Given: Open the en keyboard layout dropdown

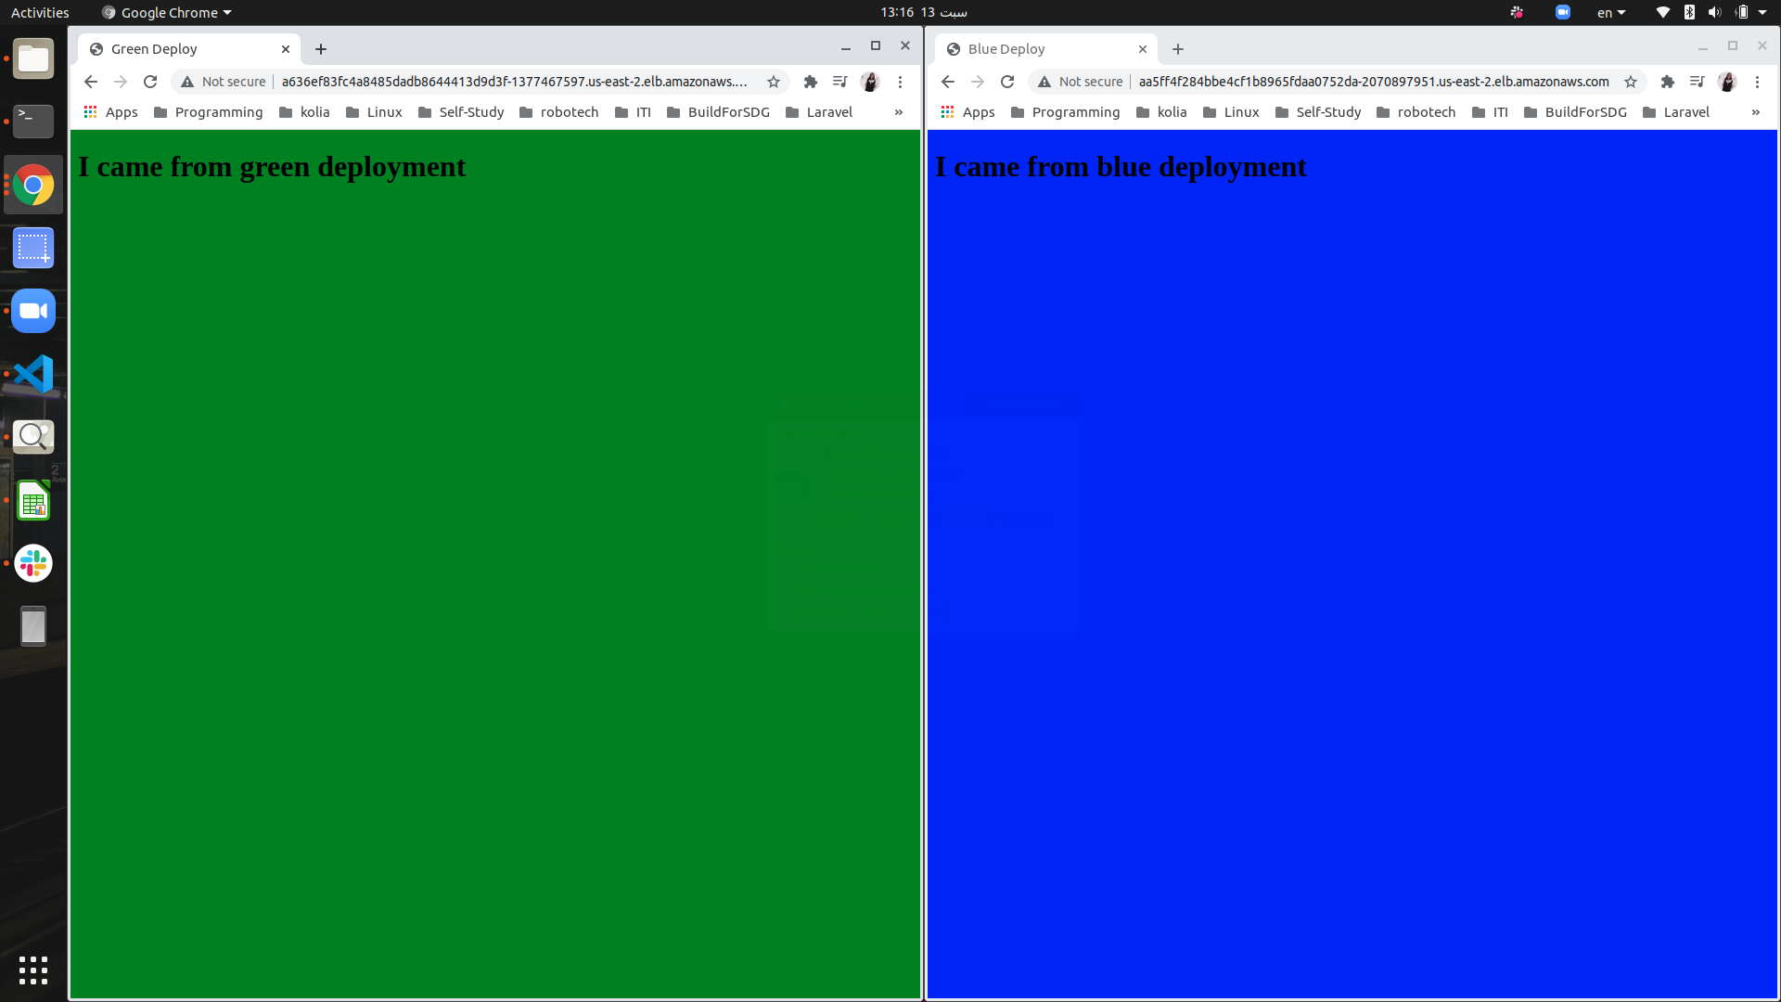Looking at the screenshot, I should 1611,12.
